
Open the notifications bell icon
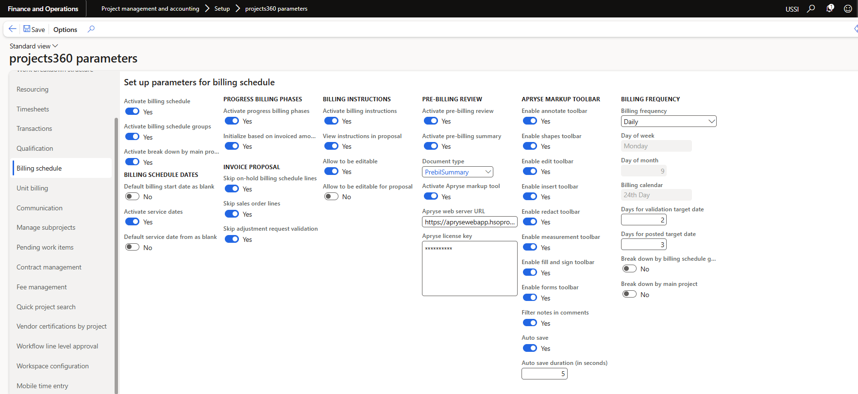point(830,9)
